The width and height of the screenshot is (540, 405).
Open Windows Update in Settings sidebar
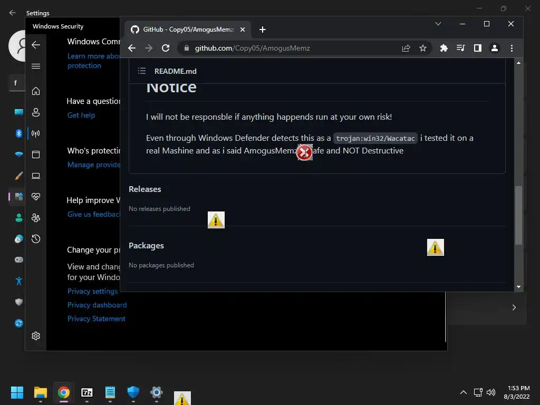pyautogui.click(x=18, y=323)
